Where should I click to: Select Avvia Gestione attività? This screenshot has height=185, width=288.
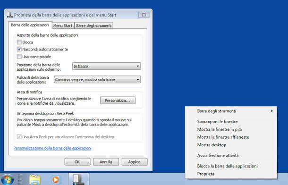point(231,155)
